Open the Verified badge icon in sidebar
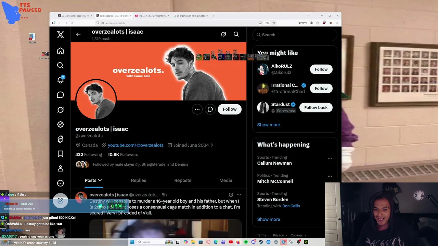Image resolution: width=438 pixels, height=246 pixels. click(x=60, y=124)
